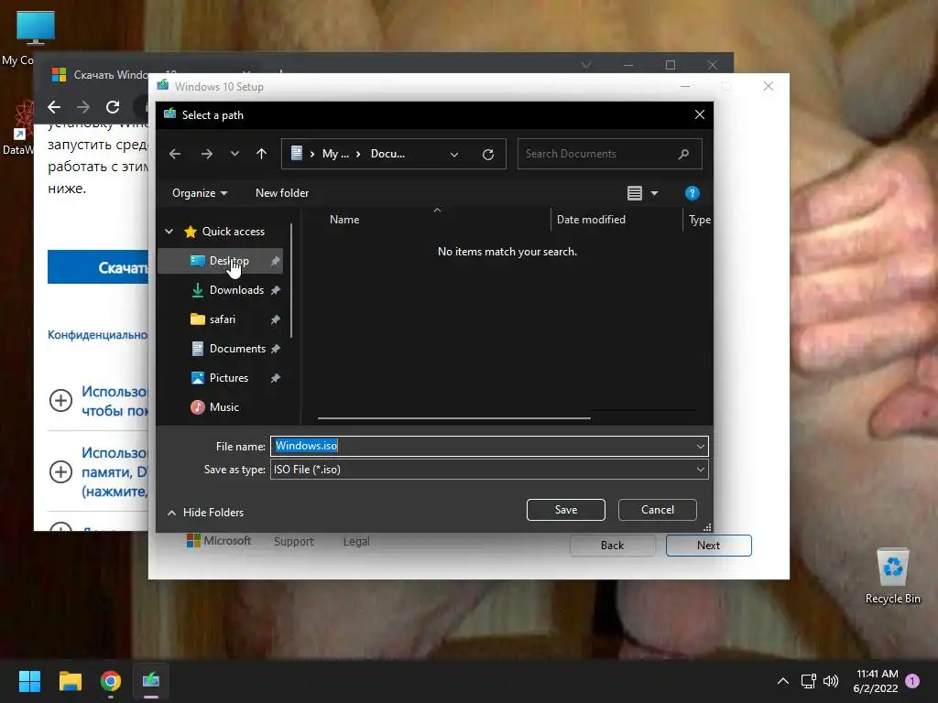Sort files by Type column

(x=698, y=220)
